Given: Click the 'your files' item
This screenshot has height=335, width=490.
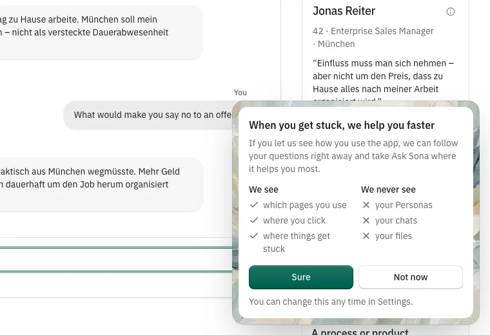Looking at the screenshot, I should [393, 236].
